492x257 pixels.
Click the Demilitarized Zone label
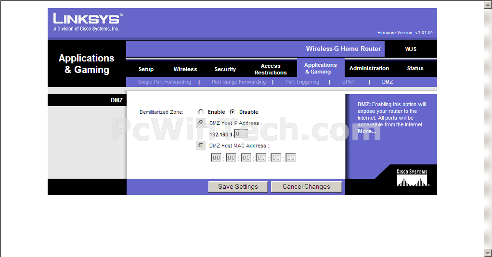point(161,112)
